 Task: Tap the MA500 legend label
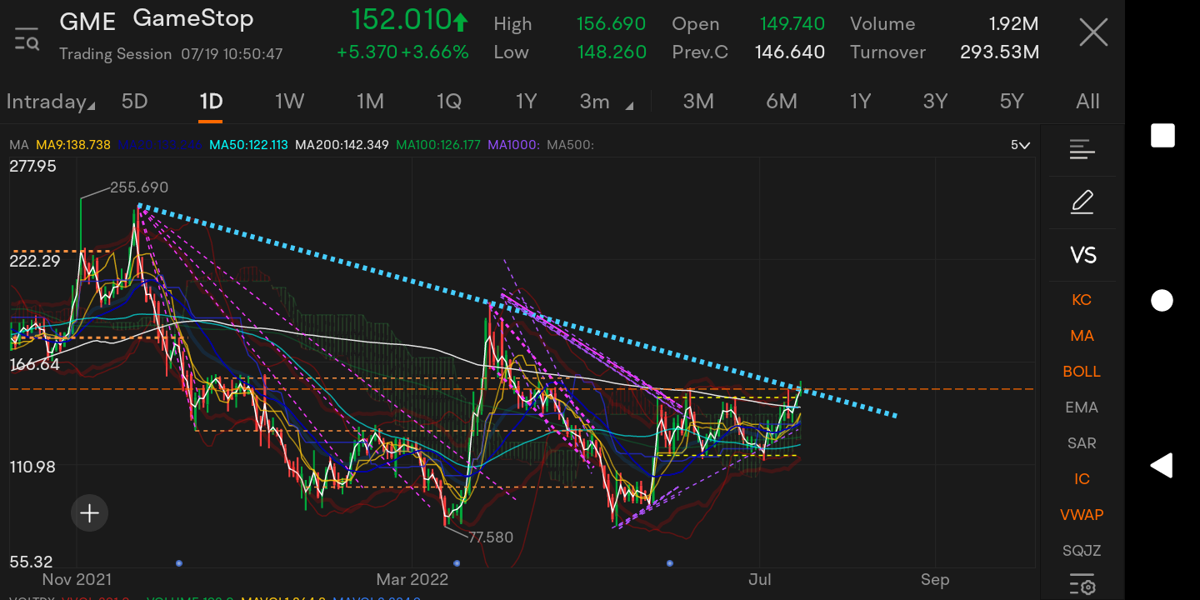coord(571,145)
